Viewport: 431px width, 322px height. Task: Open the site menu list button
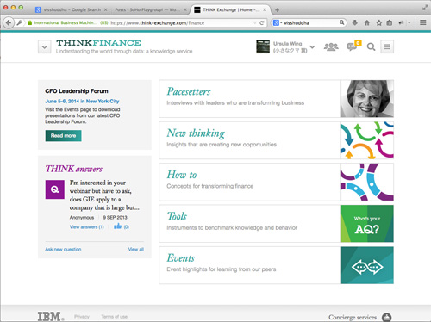[x=387, y=46]
